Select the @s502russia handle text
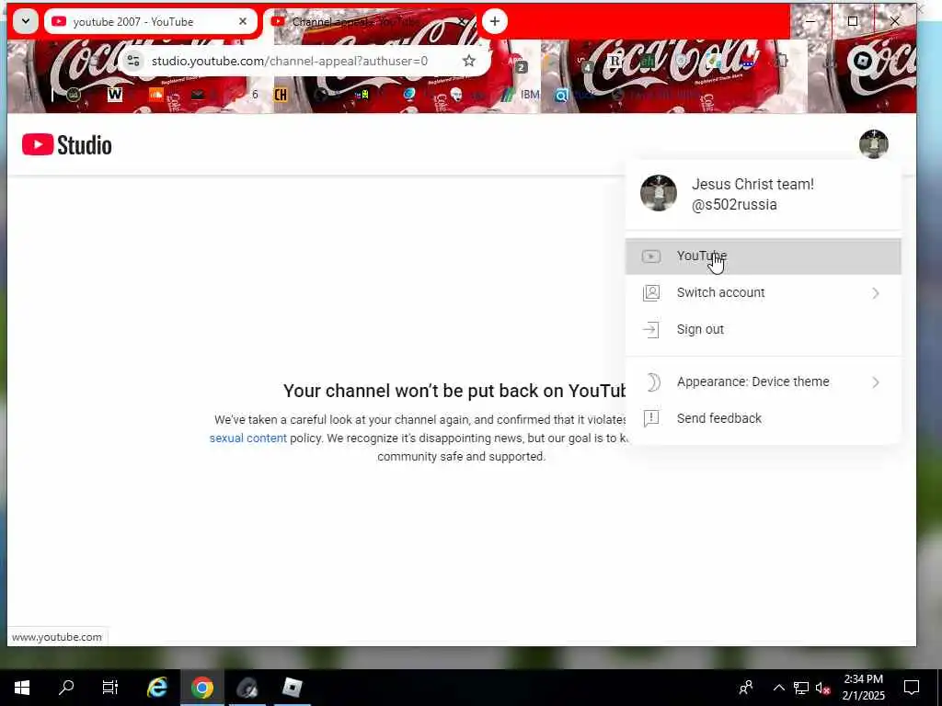This screenshot has height=706, width=942. tap(734, 205)
